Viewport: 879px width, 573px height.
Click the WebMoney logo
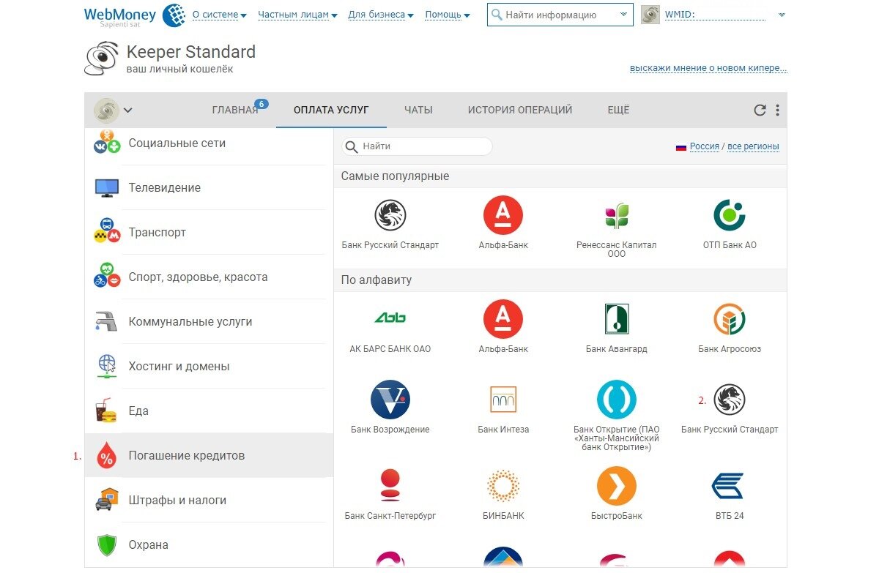[134, 16]
